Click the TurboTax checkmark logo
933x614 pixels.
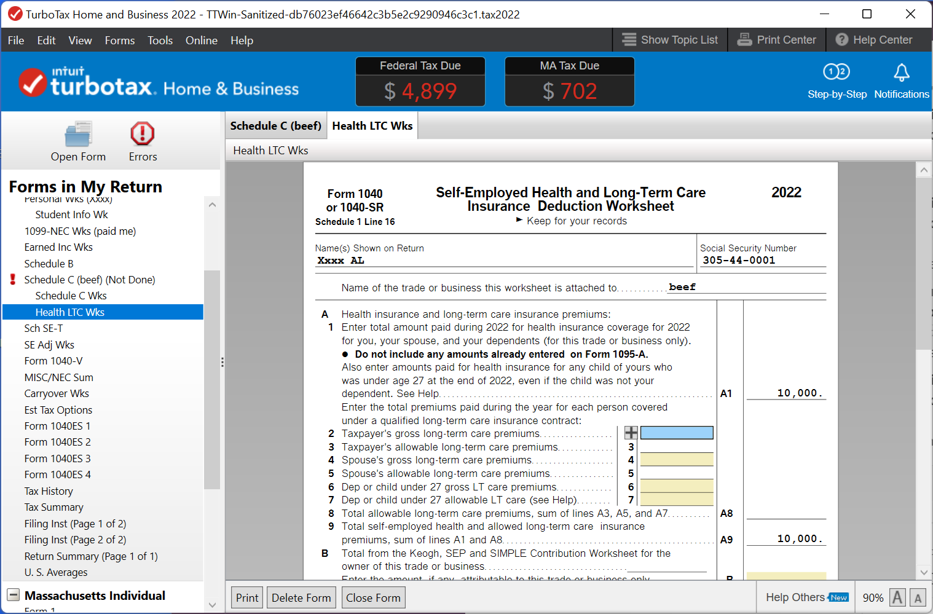pos(33,83)
